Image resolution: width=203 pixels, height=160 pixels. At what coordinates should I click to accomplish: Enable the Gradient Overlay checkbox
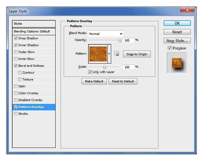16,100
